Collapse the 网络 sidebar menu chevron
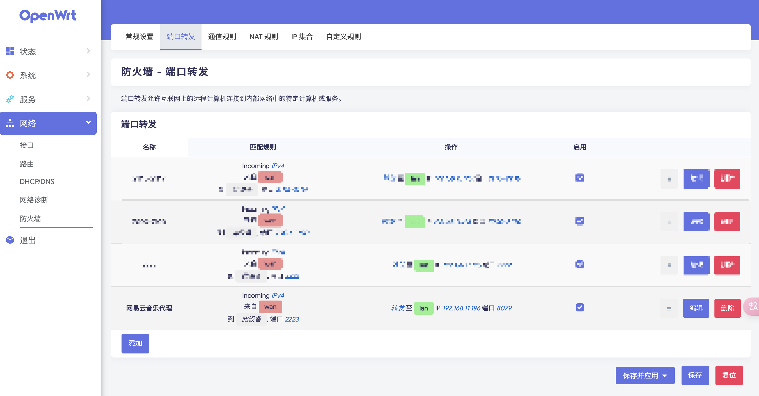This screenshot has height=396, width=759. click(88, 123)
